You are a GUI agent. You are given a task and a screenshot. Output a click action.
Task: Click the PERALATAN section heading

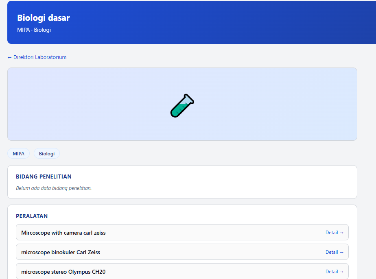(x=32, y=216)
